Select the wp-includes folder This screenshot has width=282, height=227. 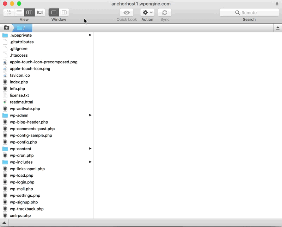point(47,162)
